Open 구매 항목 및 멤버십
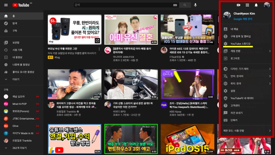This screenshot has width=275, height=155. click(247, 36)
